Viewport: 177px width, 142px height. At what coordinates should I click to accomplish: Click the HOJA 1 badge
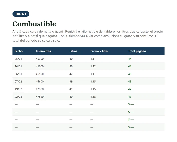point(21,14)
